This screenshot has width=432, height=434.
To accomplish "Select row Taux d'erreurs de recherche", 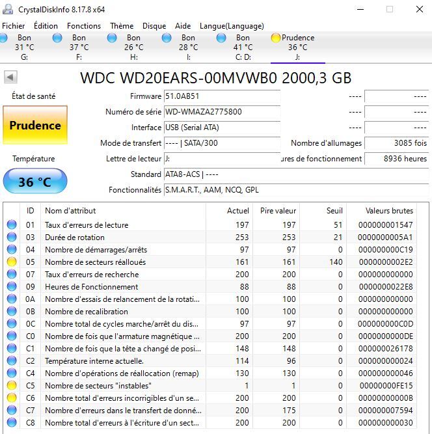I will coord(209,275).
